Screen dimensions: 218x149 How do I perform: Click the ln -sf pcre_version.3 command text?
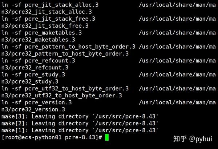coord(37,102)
